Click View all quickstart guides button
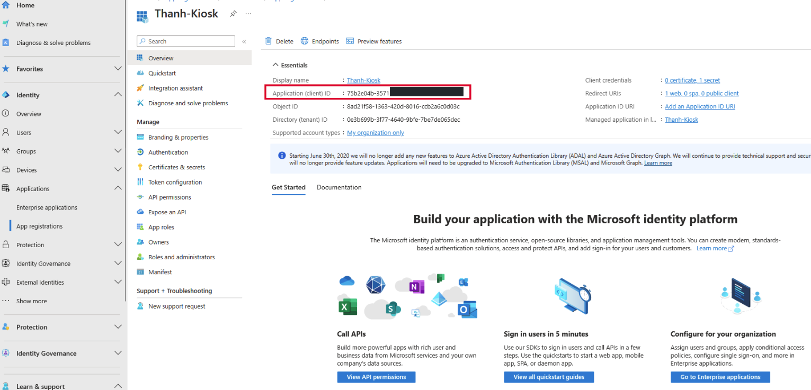Screen dimensions: 811x390 click(549, 377)
